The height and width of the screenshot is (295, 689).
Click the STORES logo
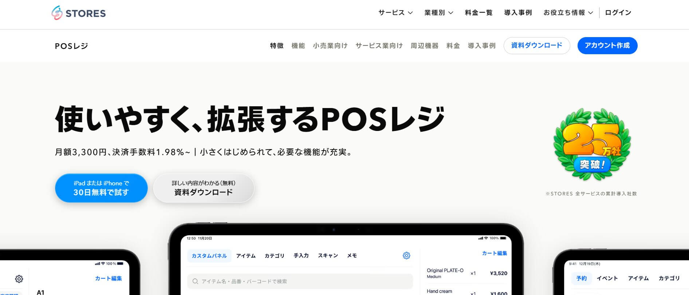(x=79, y=13)
